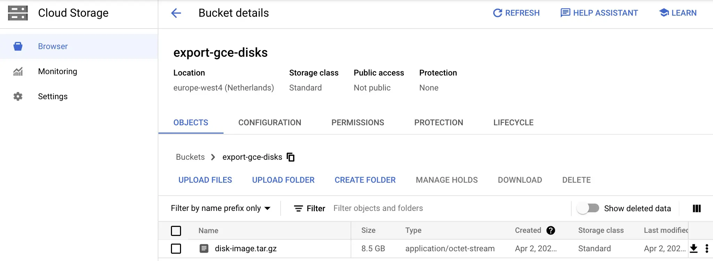This screenshot has height=261, width=713.
Task: Open Filter by name prefix only dropdown
Action: click(x=221, y=208)
